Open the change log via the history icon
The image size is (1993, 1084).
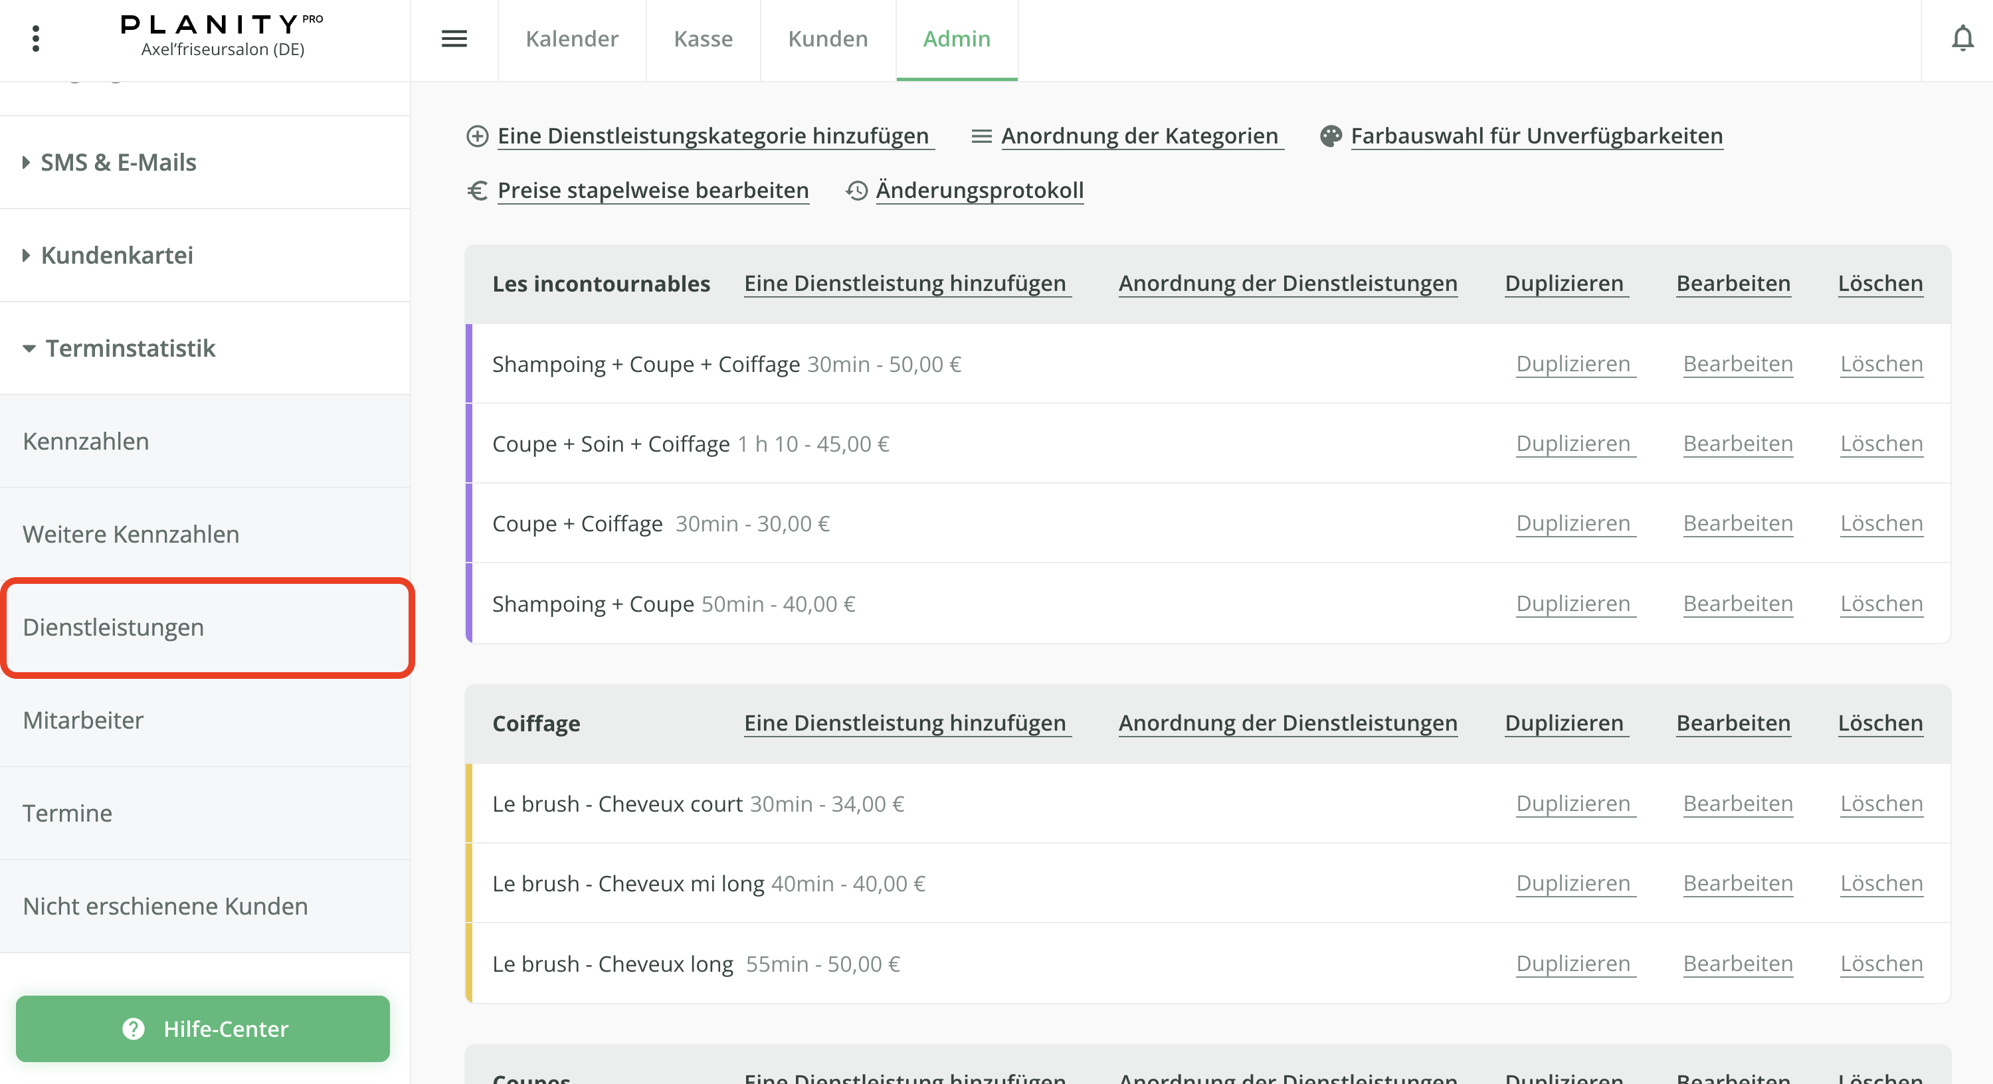coord(856,191)
